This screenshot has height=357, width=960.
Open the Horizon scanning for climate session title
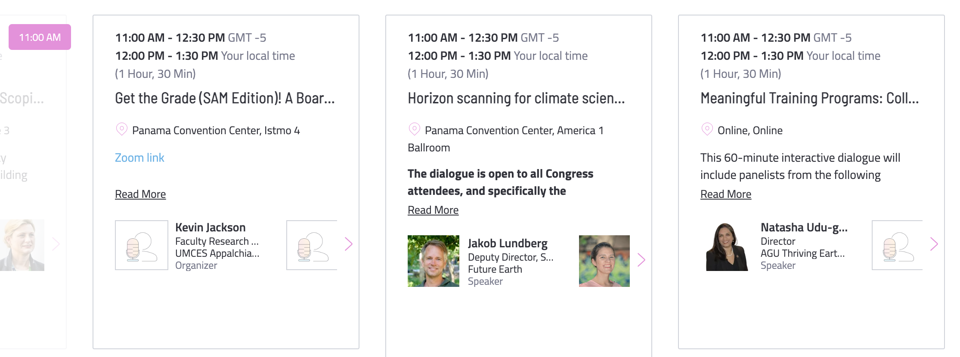(516, 98)
